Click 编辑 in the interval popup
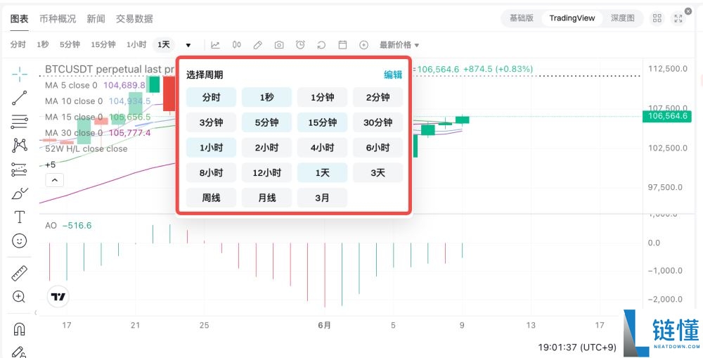Viewport: 703px width, 358px height. (x=393, y=75)
